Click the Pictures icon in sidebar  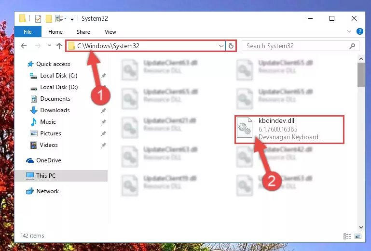click(34, 133)
